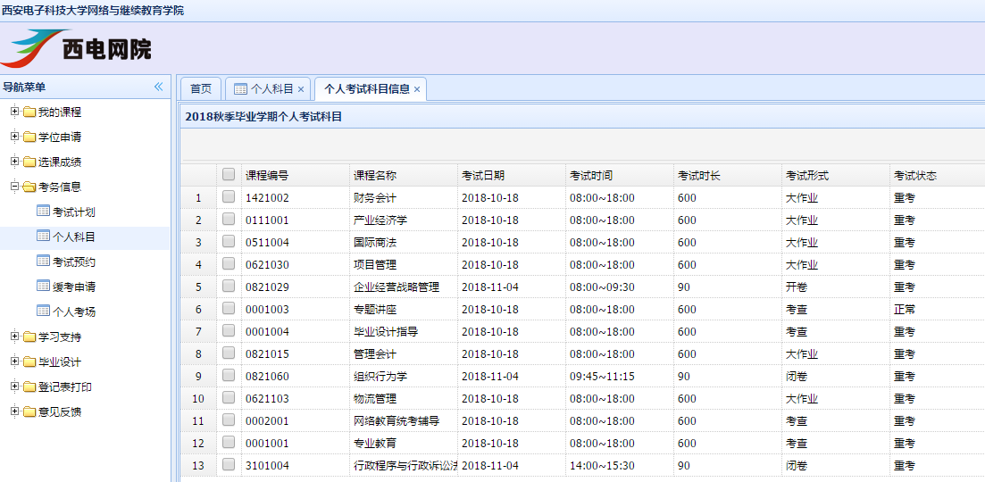Collapse the 考务信息 tree node
Image resolution: width=985 pixels, height=482 pixels.
tap(14, 187)
